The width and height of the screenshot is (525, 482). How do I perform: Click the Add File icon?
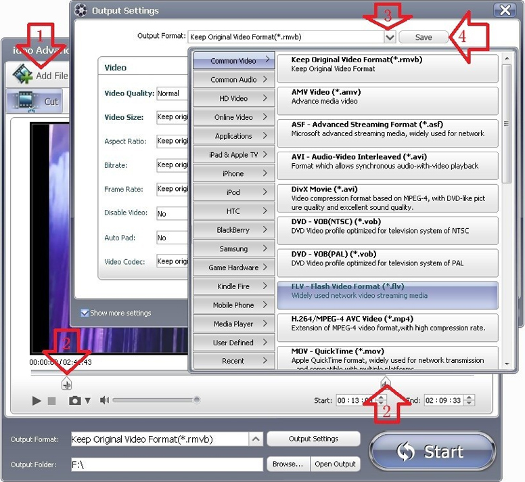22,74
